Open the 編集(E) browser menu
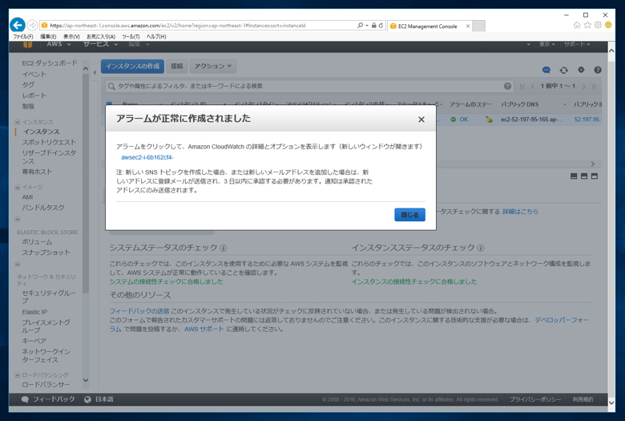625x421 pixels. [x=48, y=36]
